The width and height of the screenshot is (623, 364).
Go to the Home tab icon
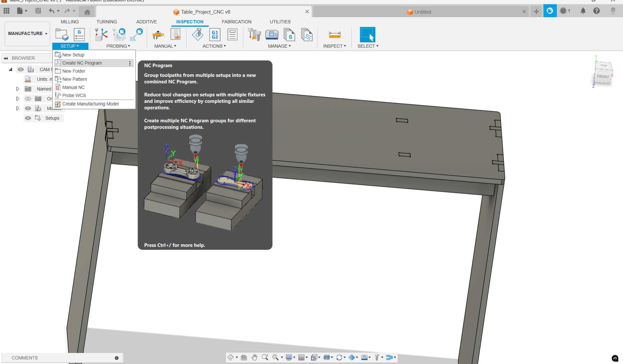[x=87, y=12]
